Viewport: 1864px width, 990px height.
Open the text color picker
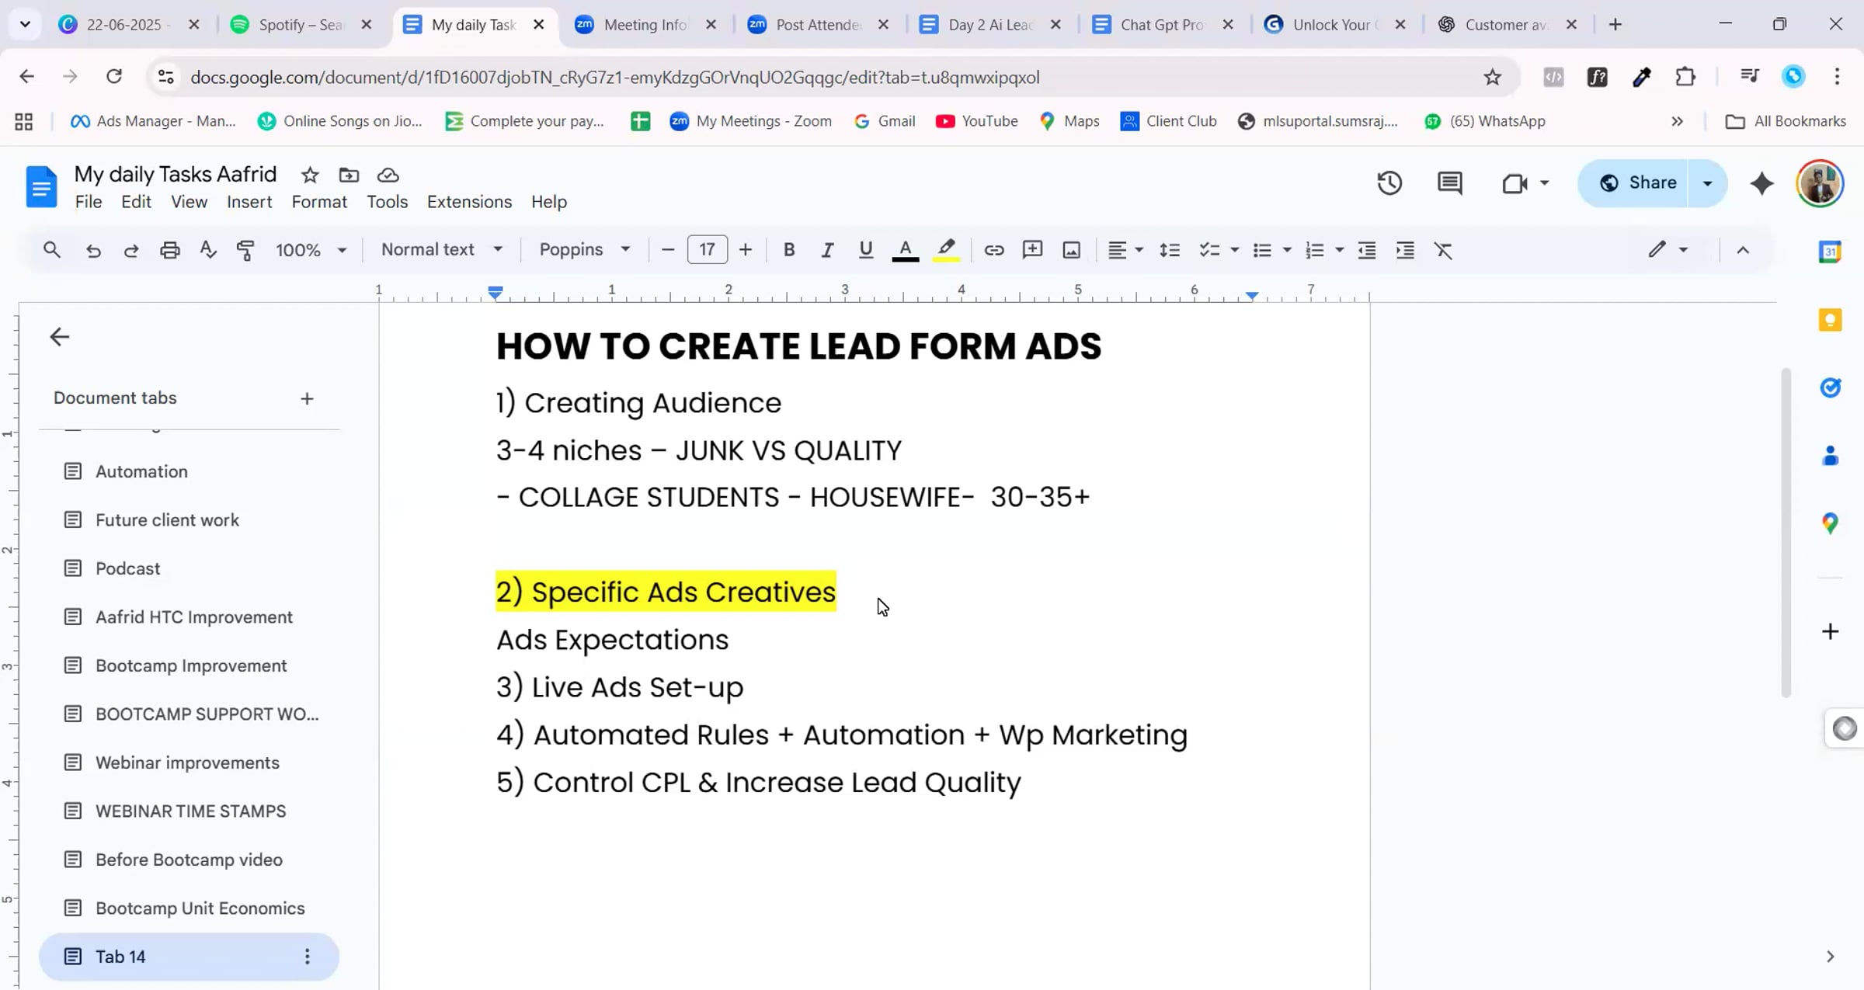pyautogui.click(x=905, y=250)
